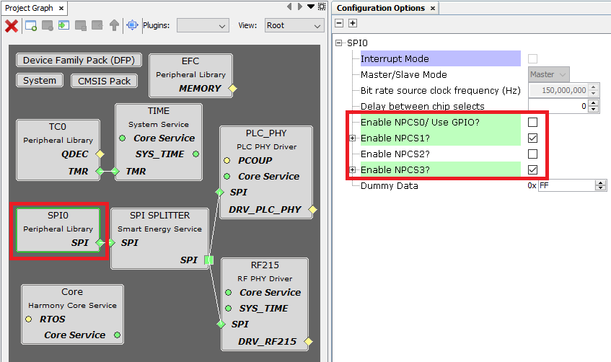This screenshot has height=362, width=611.
Task: Click the yellow MEMORY diamond on EFC
Action: 232,89
